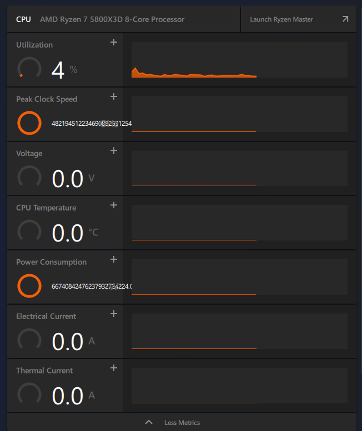Add Thermal Current using its plus icon
The width and height of the screenshot is (362, 431).
tap(114, 368)
